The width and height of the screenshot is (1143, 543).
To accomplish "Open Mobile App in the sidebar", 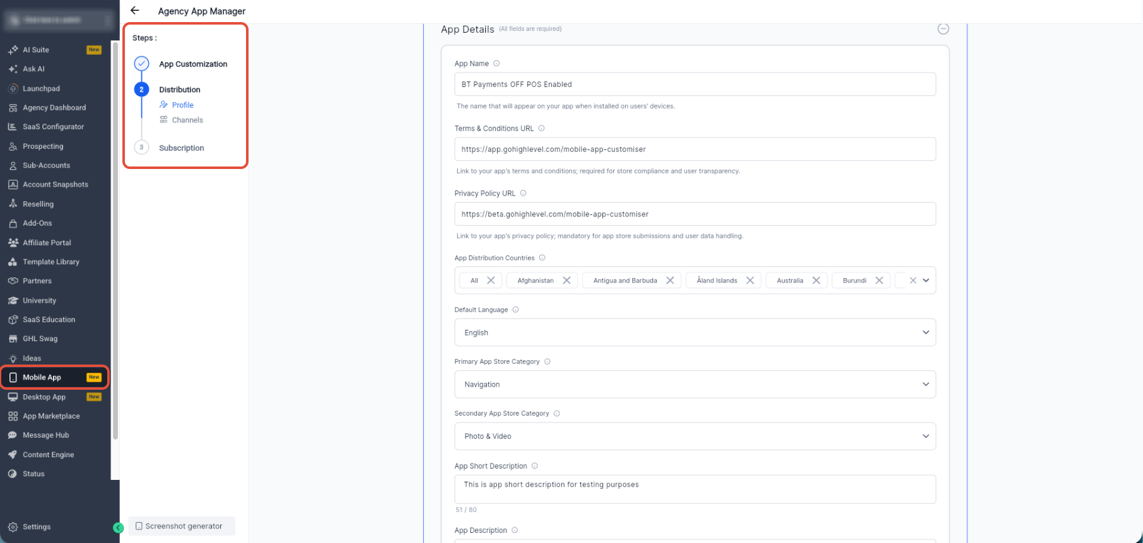I will click(55, 377).
